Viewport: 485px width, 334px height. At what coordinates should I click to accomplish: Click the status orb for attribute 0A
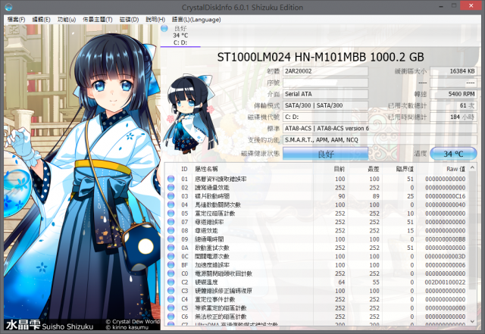(x=171, y=248)
